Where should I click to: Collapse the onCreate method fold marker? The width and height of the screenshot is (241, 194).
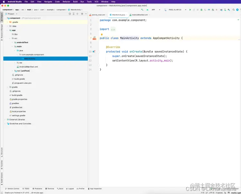point(99,52)
